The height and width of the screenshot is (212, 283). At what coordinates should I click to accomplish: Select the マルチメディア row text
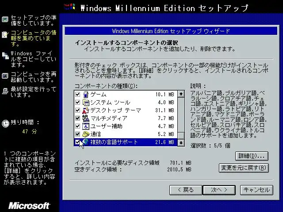109,118
